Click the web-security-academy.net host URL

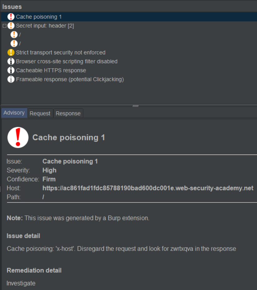coord(148,188)
